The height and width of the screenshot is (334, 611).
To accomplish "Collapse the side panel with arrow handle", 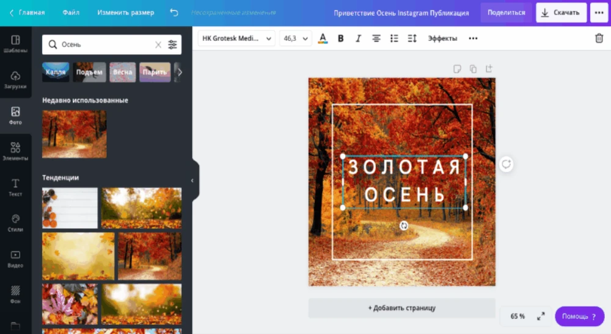I will (x=192, y=180).
